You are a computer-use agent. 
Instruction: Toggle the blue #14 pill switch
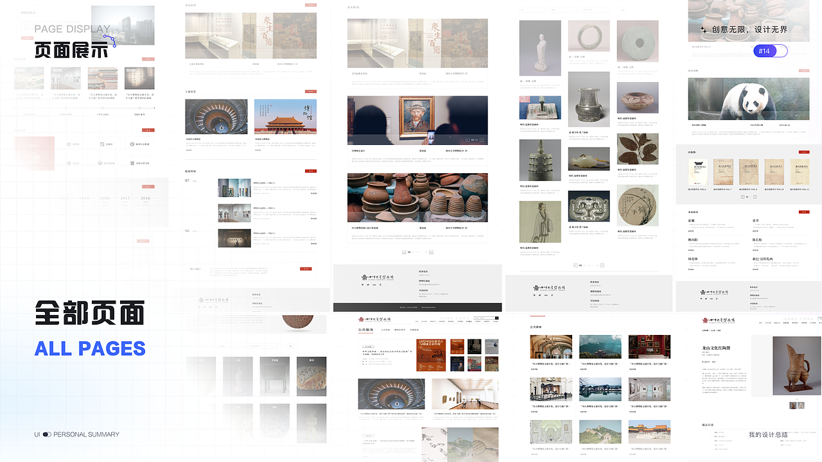click(x=771, y=51)
